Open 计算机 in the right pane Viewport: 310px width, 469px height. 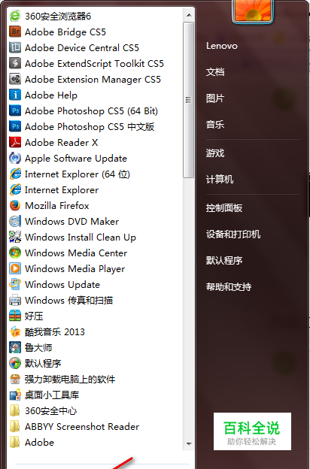(220, 180)
